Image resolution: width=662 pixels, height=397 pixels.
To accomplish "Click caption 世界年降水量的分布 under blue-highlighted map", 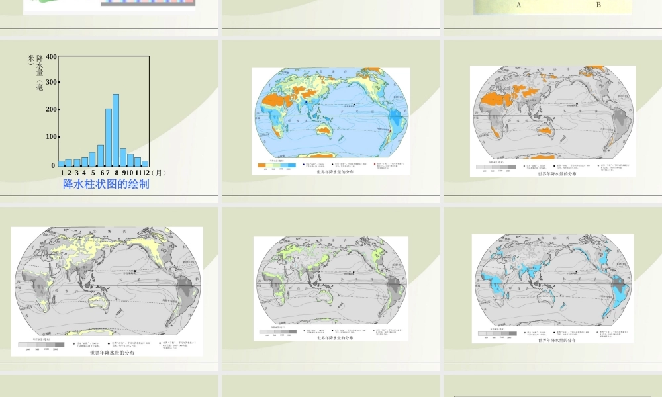I will point(557,340).
